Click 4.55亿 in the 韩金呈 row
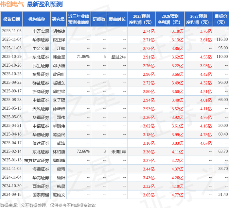This screenshot has height=208, width=229. [x=206, y=57]
